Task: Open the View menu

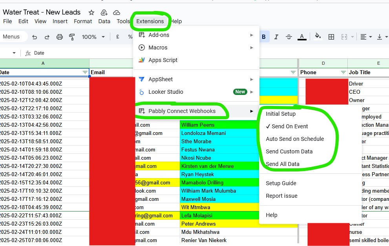Action: tap(40, 21)
